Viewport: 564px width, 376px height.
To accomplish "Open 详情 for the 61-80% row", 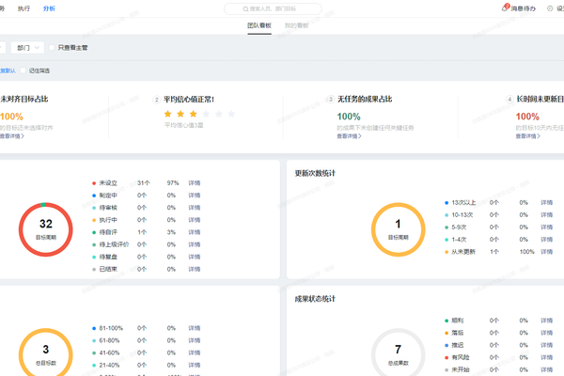I will (195, 340).
